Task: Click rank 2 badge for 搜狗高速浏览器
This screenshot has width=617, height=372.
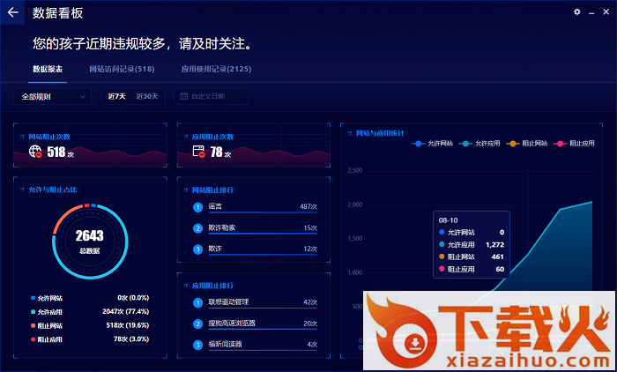Action: 198,324
